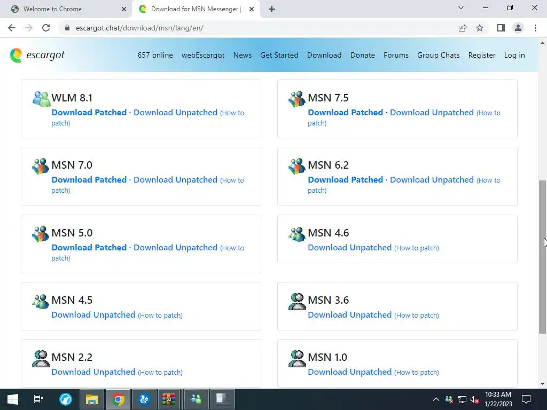The height and width of the screenshot is (410, 547).
Task: Click the Register link
Action: click(x=482, y=55)
